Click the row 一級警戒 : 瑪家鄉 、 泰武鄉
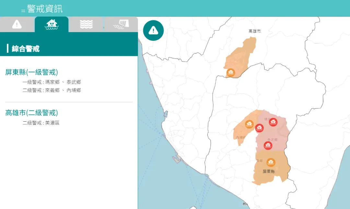 (x=52, y=82)
